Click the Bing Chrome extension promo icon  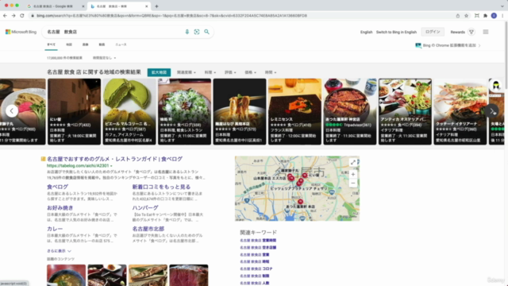pyautogui.click(x=418, y=45)
